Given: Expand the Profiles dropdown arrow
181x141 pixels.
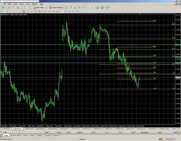Looking at the screenshot, I should point(10,8).
